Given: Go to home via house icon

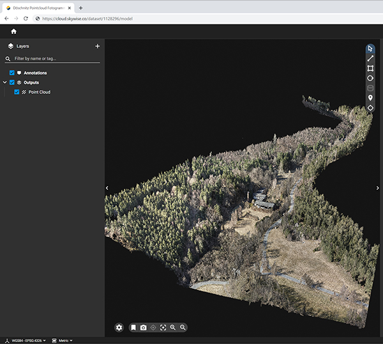Looking at the screenshot, I should click(x=13, y=31).
